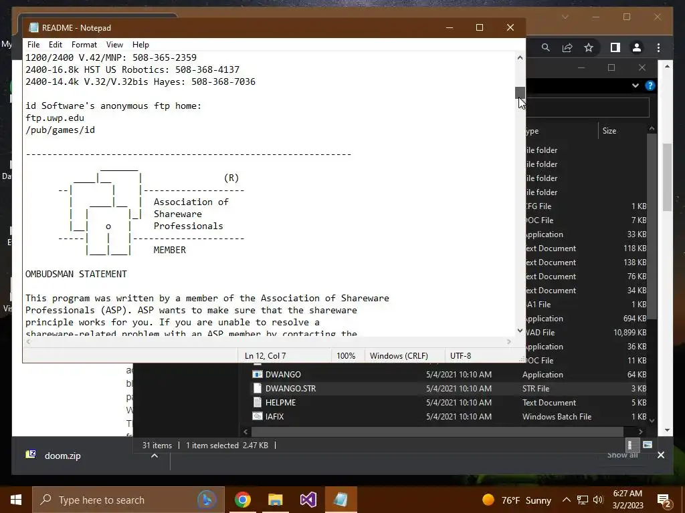Click the Chrome search (zoom) icon

[546, 47]
